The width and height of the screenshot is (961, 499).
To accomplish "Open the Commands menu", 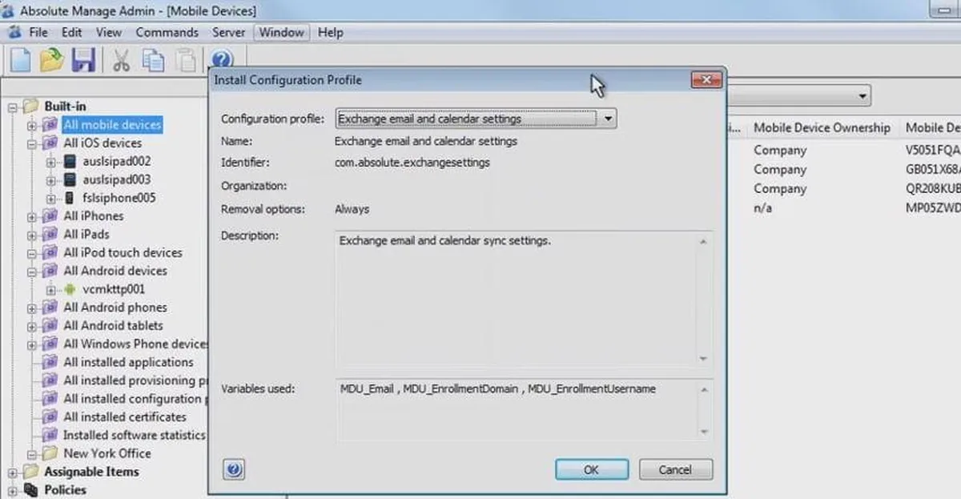I will 167,33.
